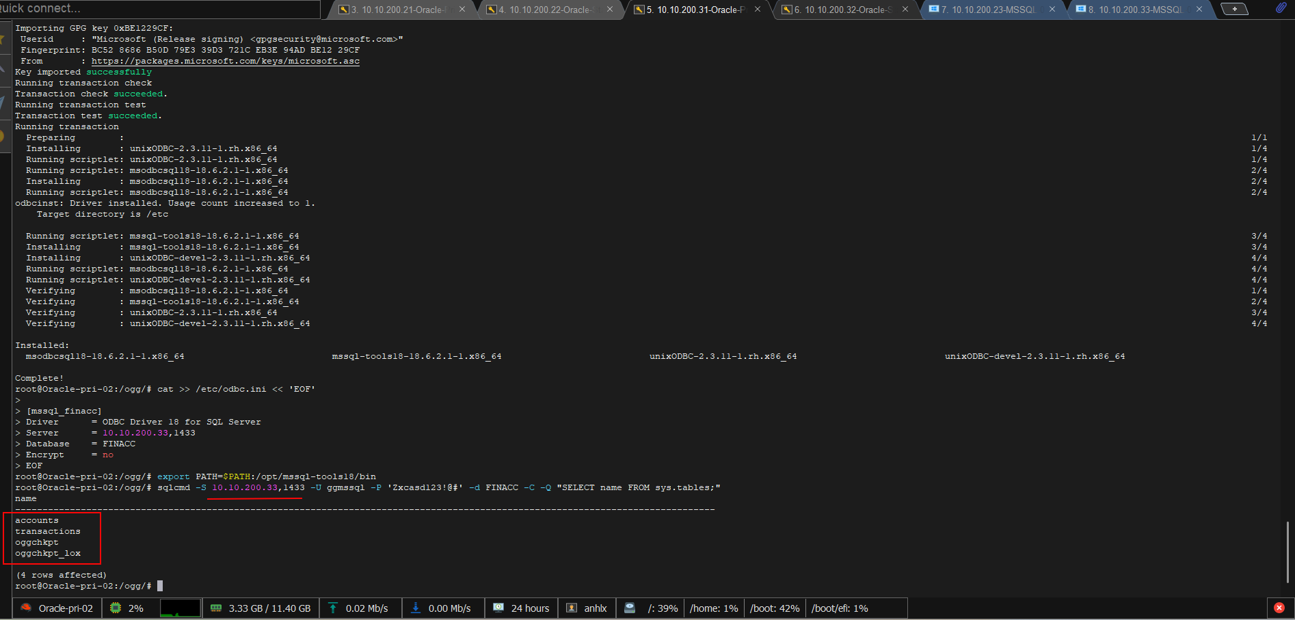Click the RAM icon beside 3.33 GB / 11.40 GB
Screen dimensions: 1295x620
(216, 608)
